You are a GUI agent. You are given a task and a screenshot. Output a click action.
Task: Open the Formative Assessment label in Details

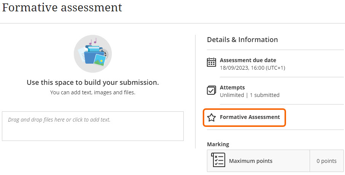point(250,117)
